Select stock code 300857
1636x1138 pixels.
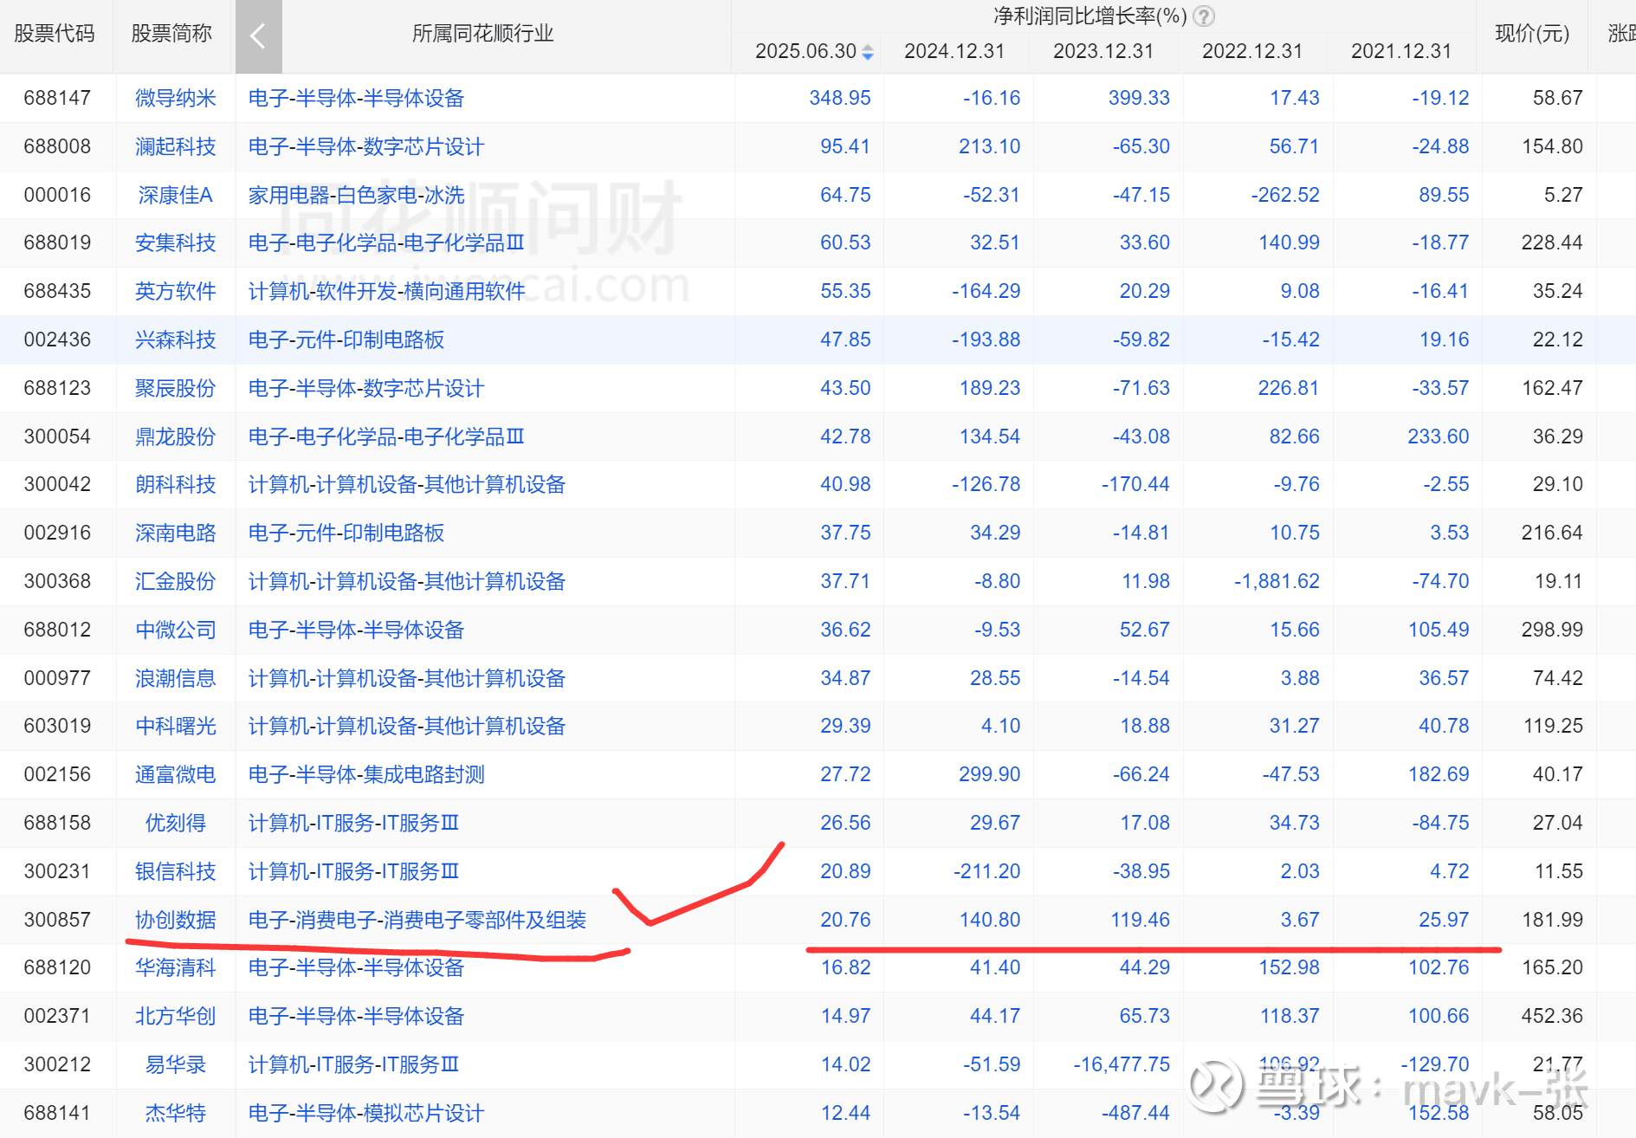(57, 920)
